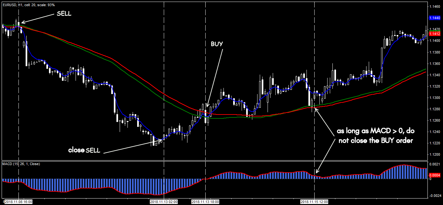Click the red 1.1412 price tag
The width and height of the screenshot is (443, 205).
435,34
